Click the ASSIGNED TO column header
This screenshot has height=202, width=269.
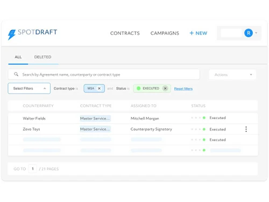[144, 106]
